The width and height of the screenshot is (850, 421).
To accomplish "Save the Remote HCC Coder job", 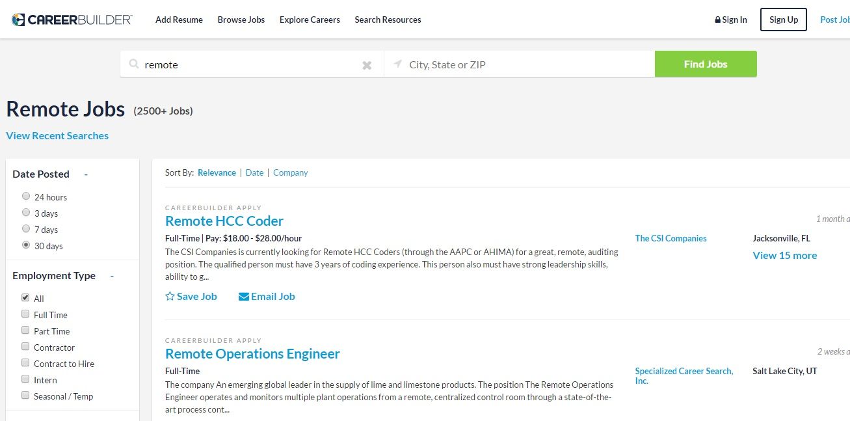I will (191, 296).
